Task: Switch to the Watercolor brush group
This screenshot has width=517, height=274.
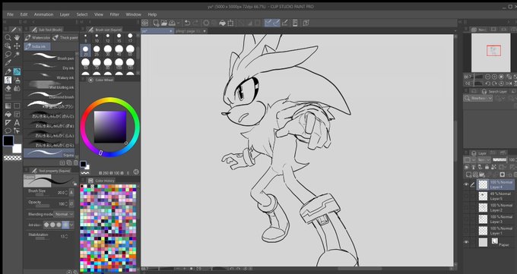Action: pyautogui.click(x=37, y=37)
